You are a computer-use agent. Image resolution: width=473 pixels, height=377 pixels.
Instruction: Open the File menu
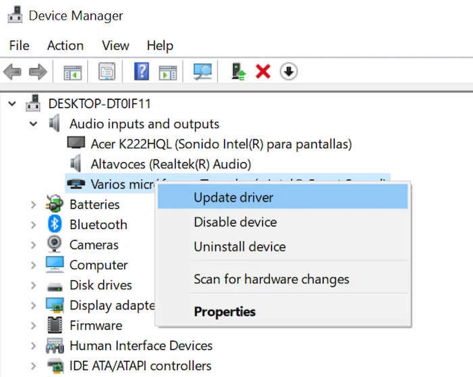[x=20, y=45]
